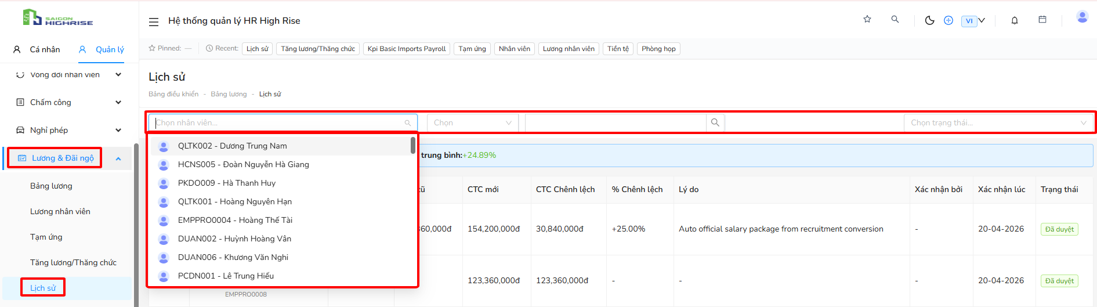This screenshot has height=307, width=1097.
Task: Select EMPPRO0004 - Hoàng Thế Tài
Action: (x=281, y=220)
